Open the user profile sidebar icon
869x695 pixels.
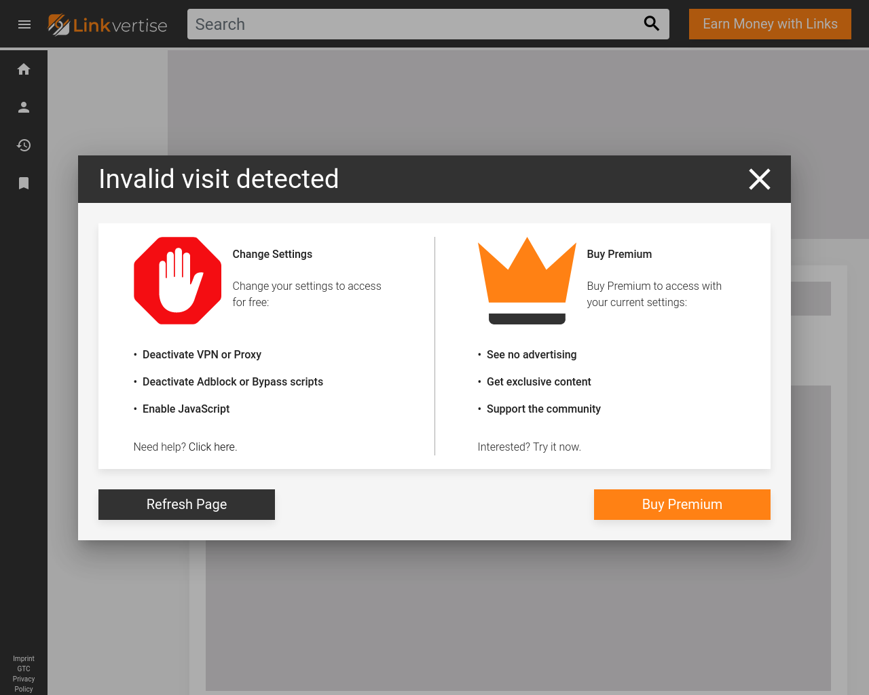tap(24, 107)
